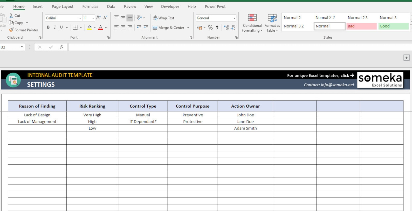Apply the Normal cell style
Viewport: 412px width, 211px height.
pyautogui.click(x=329, y=26)
